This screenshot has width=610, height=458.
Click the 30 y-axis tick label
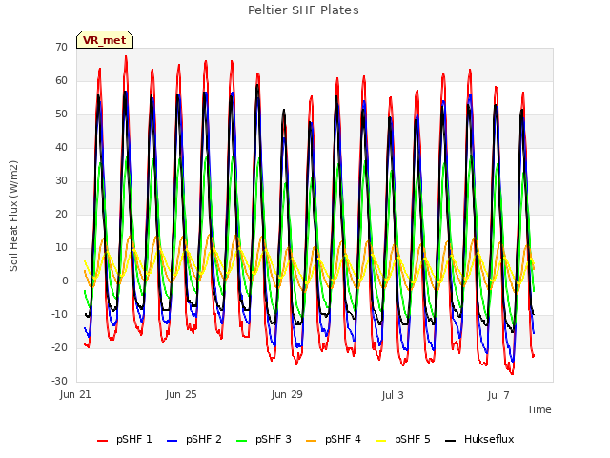61,180
